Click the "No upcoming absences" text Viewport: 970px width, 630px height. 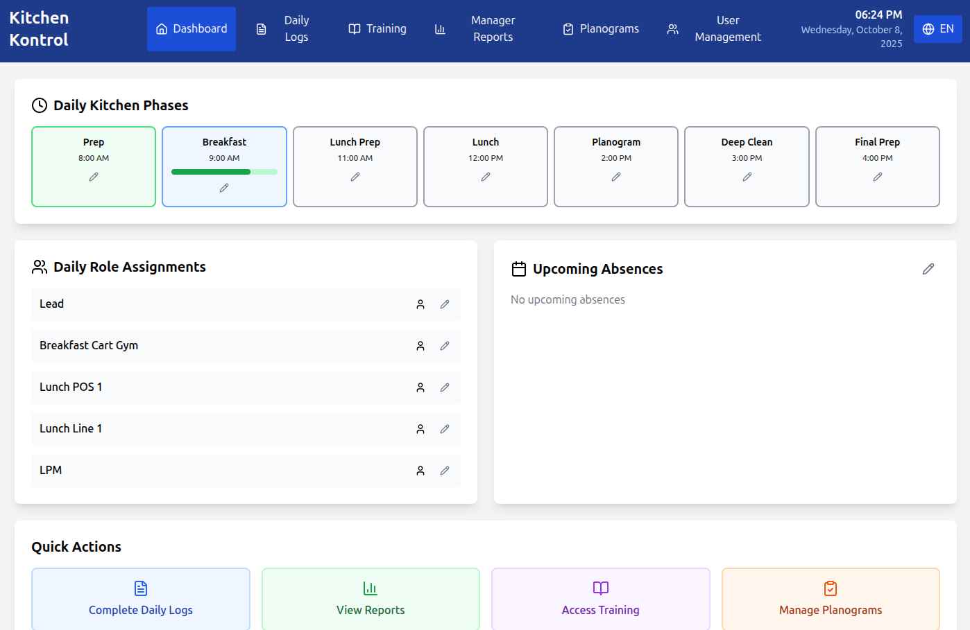[568, 299]
